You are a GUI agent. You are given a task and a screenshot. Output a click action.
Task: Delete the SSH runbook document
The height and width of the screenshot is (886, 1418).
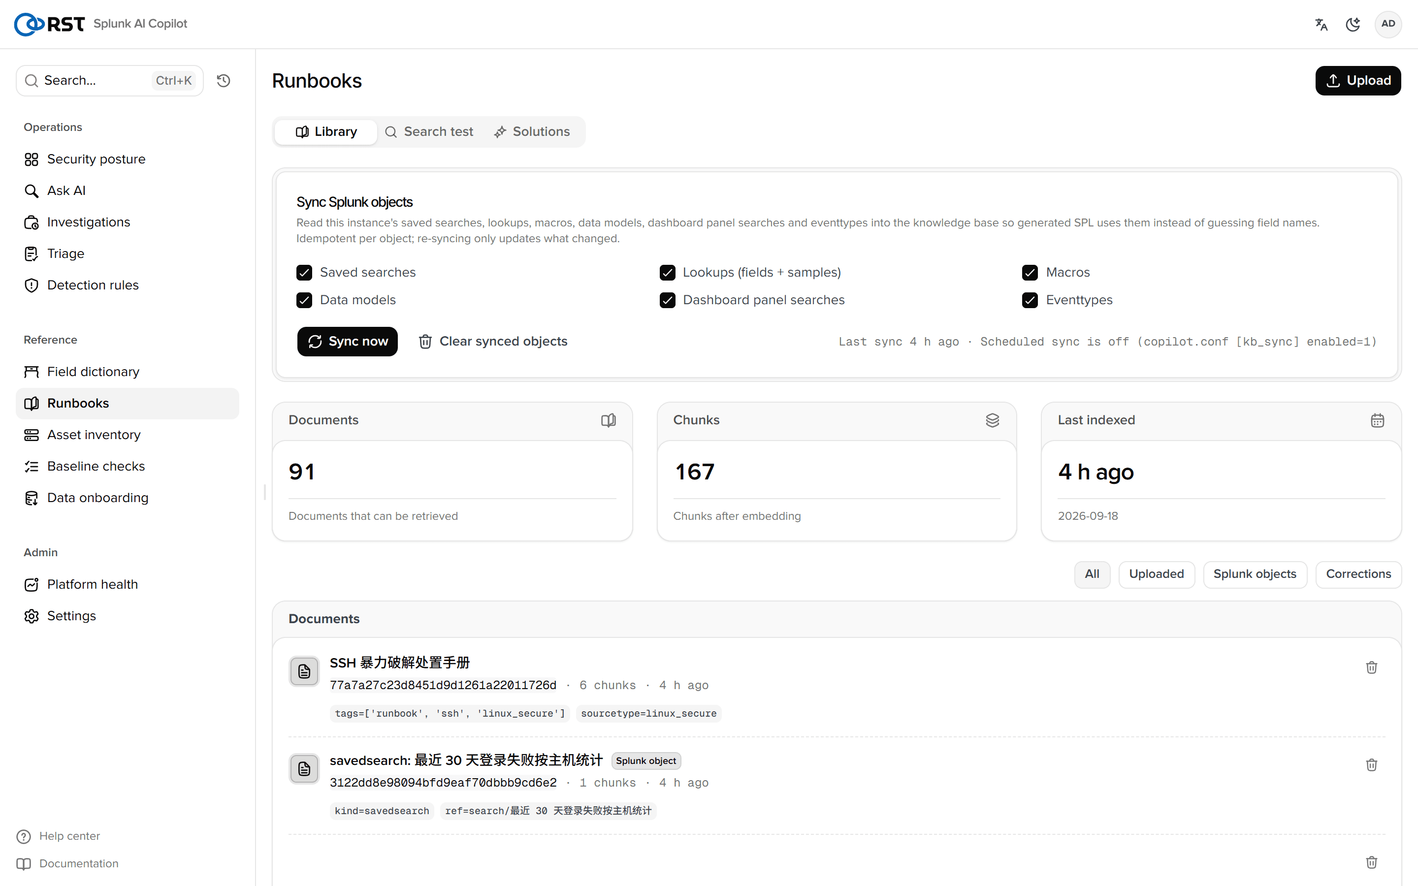[1371, 667]
